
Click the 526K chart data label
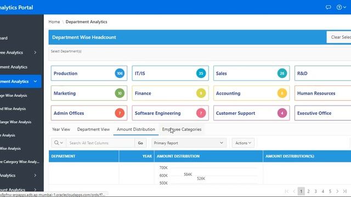(201, 178)
